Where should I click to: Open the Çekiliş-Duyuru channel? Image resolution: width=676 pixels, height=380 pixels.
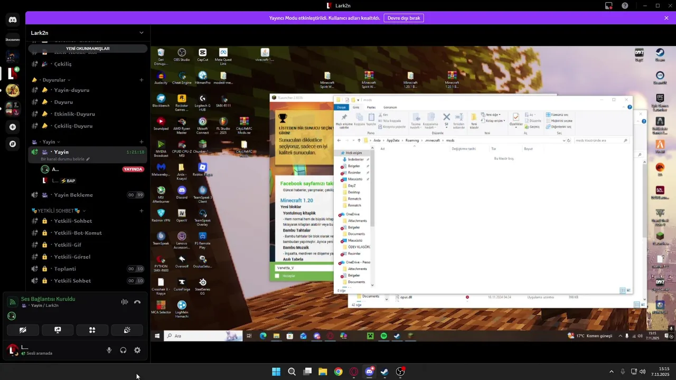88,126
